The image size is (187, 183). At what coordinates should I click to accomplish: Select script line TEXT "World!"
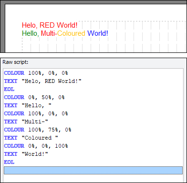(26, 154)
